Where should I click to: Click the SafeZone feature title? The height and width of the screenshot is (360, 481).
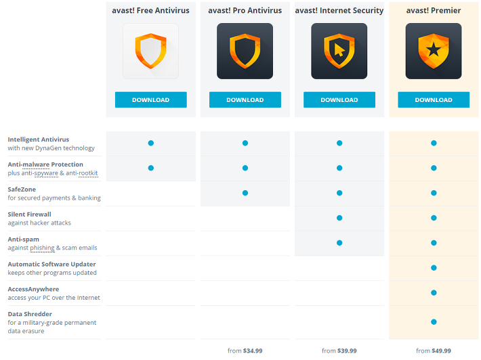tap(22, 189)
